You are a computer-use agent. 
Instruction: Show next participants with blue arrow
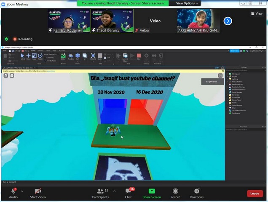(228, 21)
